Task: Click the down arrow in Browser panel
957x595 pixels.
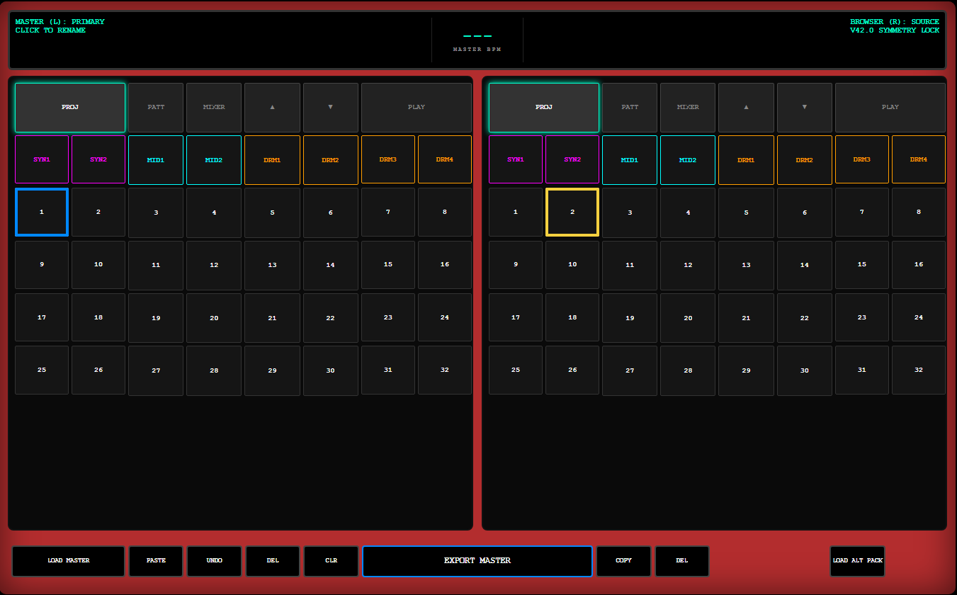Action: click(805, 108)
